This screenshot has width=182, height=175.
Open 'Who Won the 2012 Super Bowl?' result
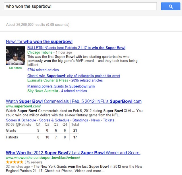coord(73,153)
